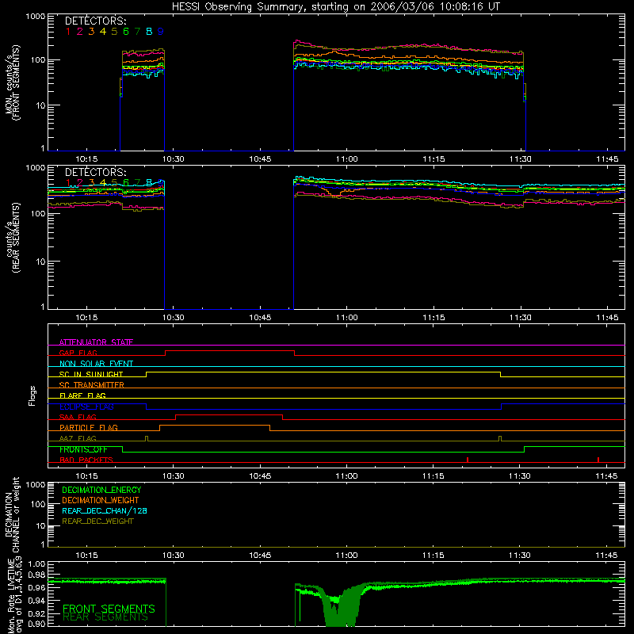
Task: Select bright green detector 6 in front segments legend
Action: (126, 32)
